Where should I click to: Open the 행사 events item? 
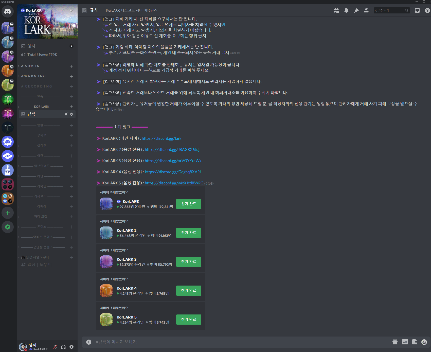(x=31, y=46)
